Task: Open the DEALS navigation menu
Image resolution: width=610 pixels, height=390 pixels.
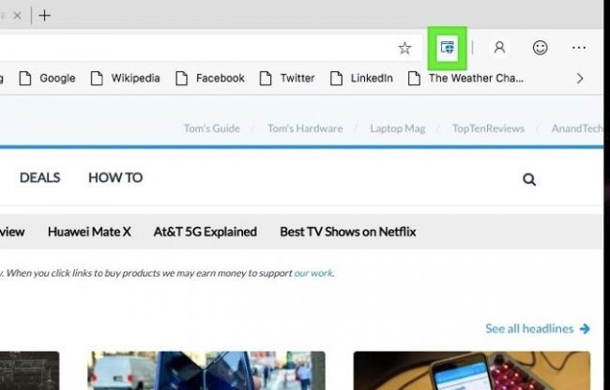Action: pyautogui.click(x=39, y=177)
